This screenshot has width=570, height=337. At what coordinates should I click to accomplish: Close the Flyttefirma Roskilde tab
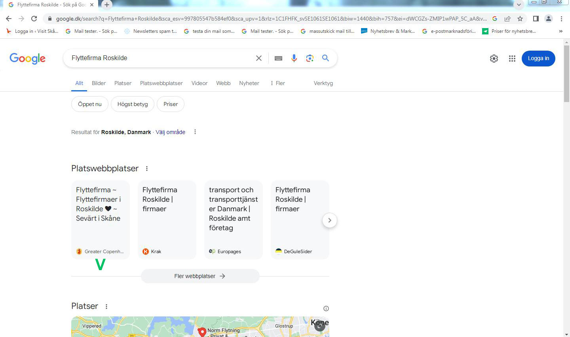coord(92,5)
